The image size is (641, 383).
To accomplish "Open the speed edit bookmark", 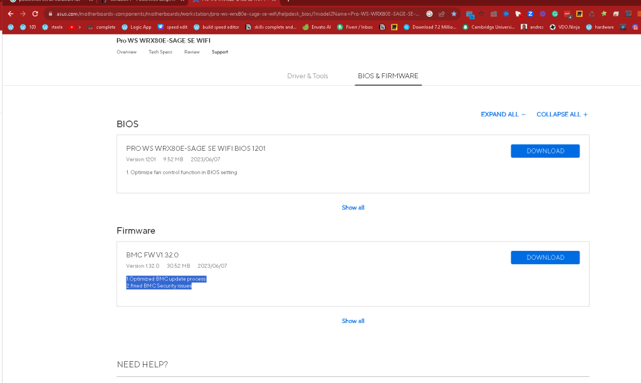I will click(172, 28).
